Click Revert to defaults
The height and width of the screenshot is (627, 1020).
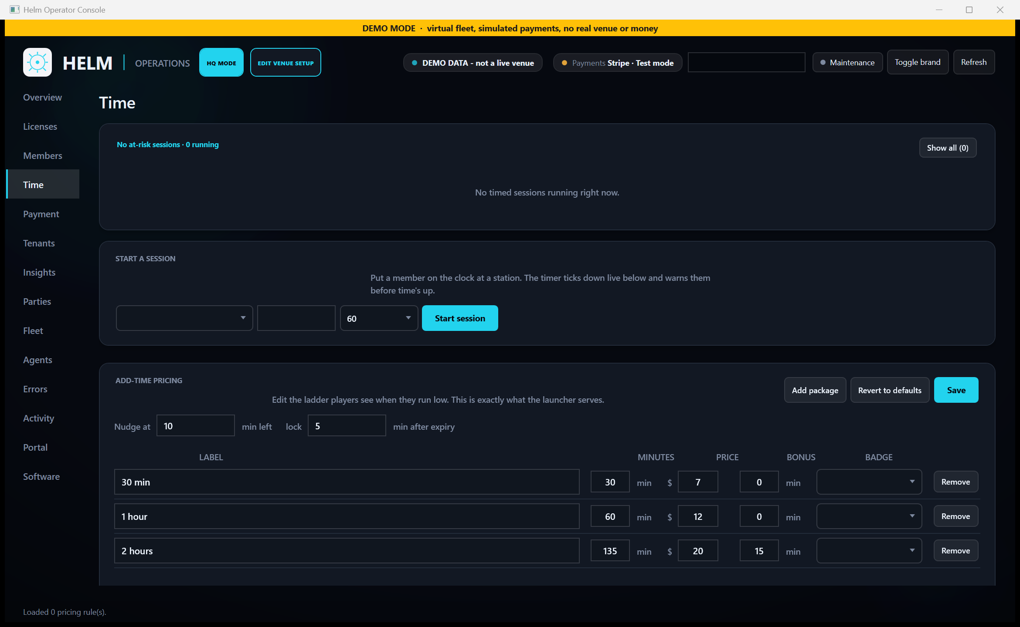point(890,390)
